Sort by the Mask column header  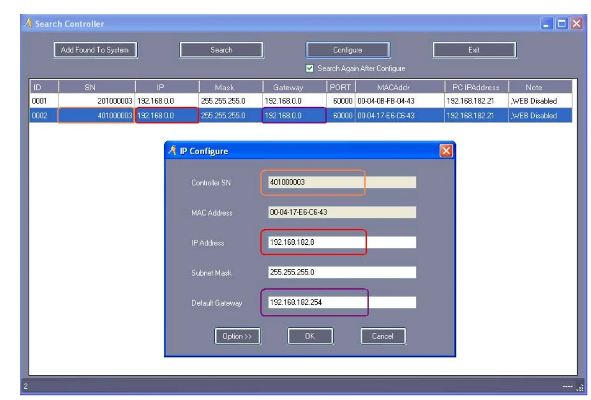231,87
